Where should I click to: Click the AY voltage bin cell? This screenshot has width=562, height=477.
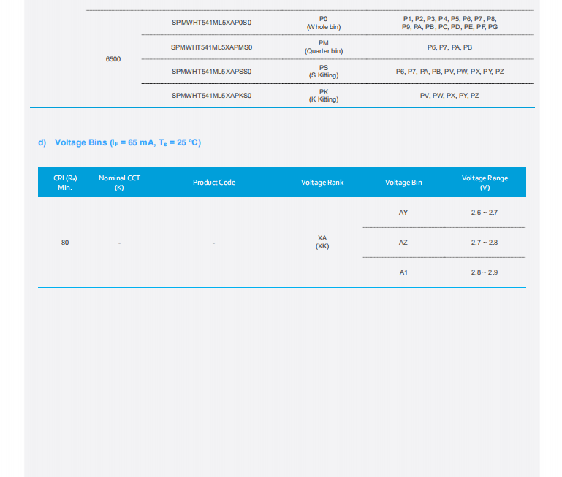tap(403, 212)
